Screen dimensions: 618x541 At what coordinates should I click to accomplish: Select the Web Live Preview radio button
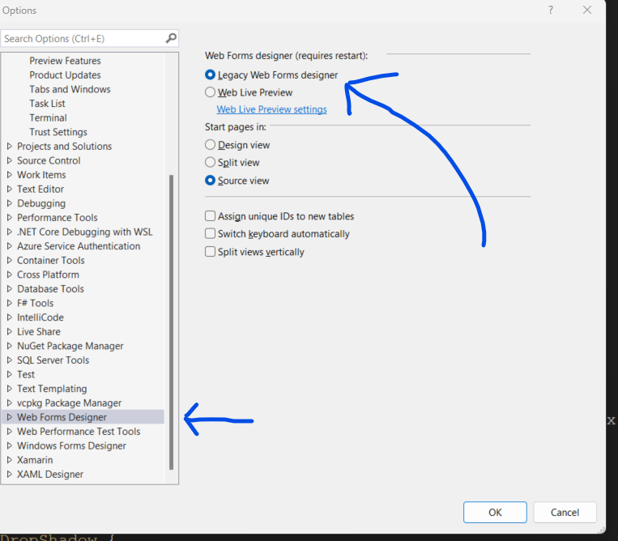click(x=210, y=92)
